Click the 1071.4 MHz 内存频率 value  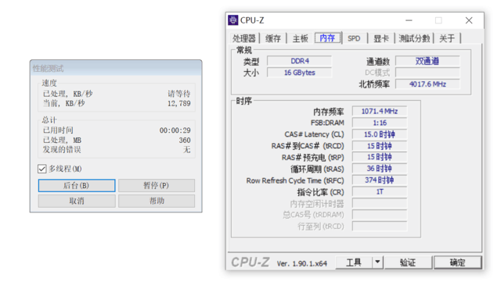tap(380, 112)
